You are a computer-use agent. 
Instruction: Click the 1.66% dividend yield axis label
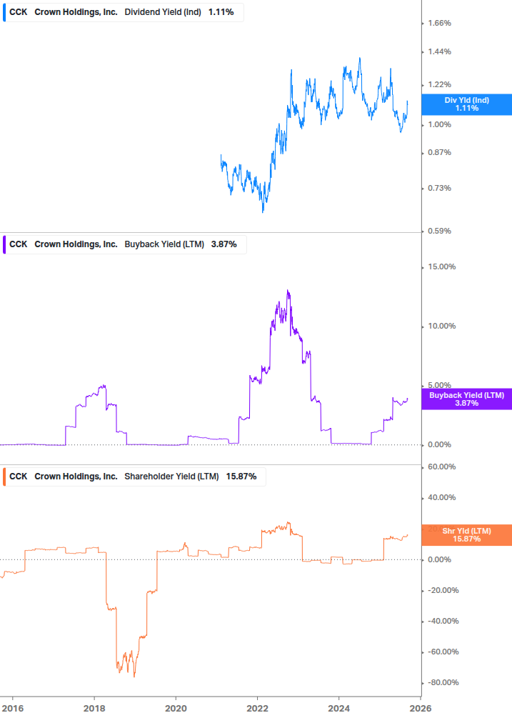439,24
